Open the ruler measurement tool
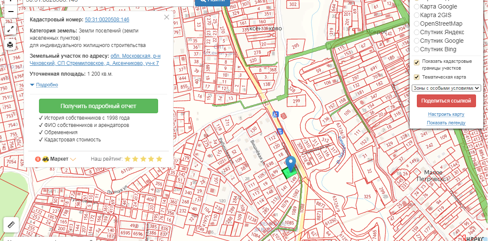488x241 pixels. pos(11,224)
